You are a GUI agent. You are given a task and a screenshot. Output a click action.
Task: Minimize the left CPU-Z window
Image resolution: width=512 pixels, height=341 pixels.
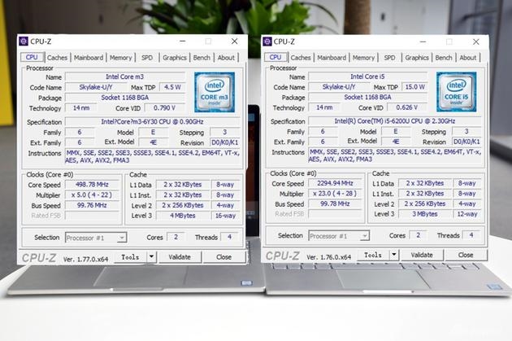183,42
